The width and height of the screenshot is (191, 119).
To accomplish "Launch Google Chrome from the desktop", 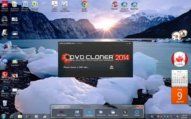I will pos(84,6).
